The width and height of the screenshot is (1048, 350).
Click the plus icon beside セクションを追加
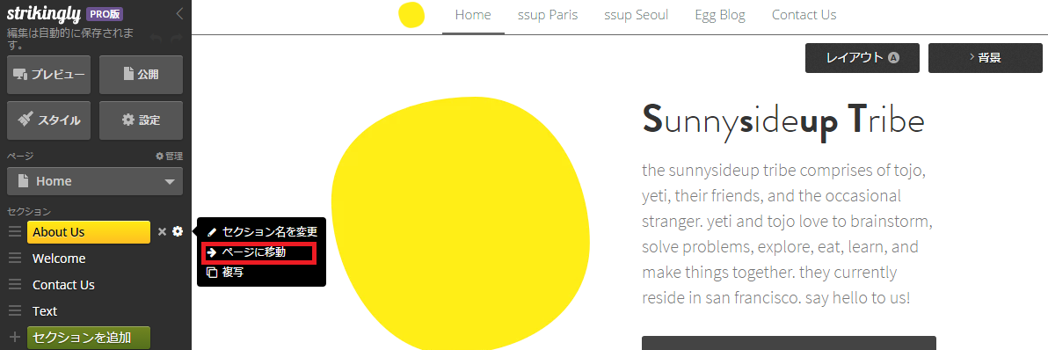pyautogui.click(x=15, y=337)
